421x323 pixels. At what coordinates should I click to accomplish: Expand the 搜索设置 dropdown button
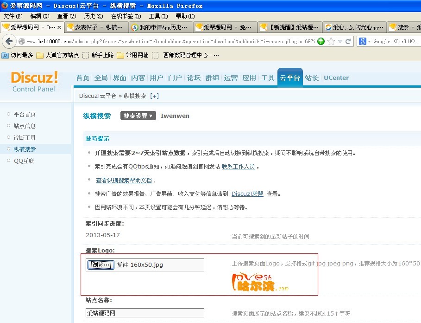tap(138, 116)
